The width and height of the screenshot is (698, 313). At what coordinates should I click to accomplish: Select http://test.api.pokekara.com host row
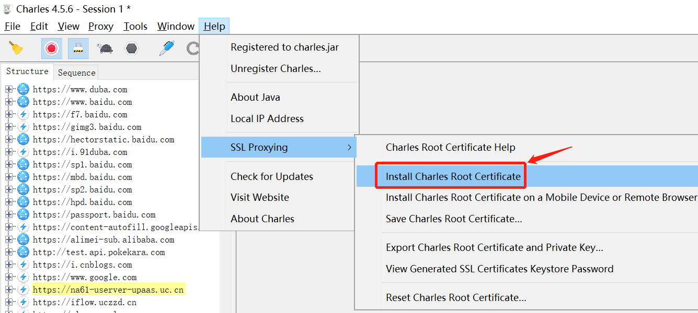pos(99,252)
